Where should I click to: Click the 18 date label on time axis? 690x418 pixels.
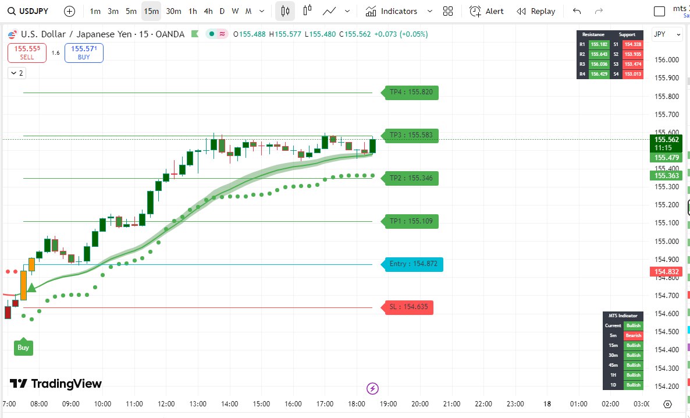click(x=547, y=404)
